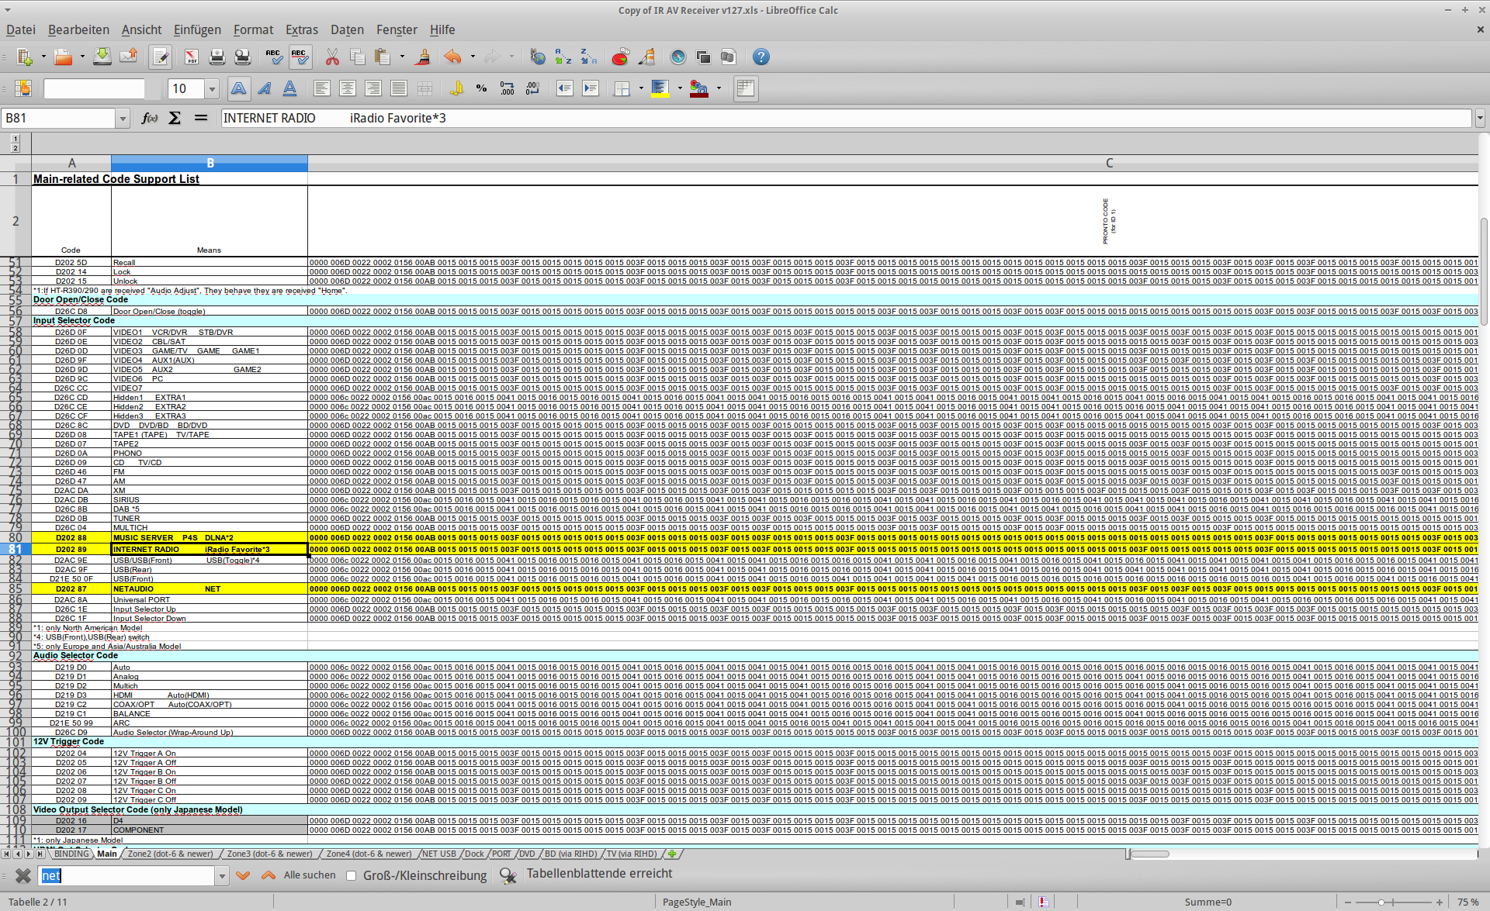This screenshot has width=1490, height=911.
Task: Open the Extras menu
Action: click(301, 29)
